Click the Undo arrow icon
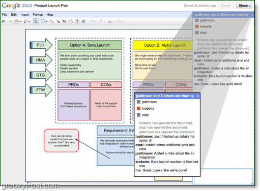Viewport: 260px width, 191px height. click(4, 21)
